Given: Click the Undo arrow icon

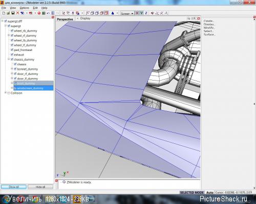Looking at the screenshot, I should (x=48, y=13).
